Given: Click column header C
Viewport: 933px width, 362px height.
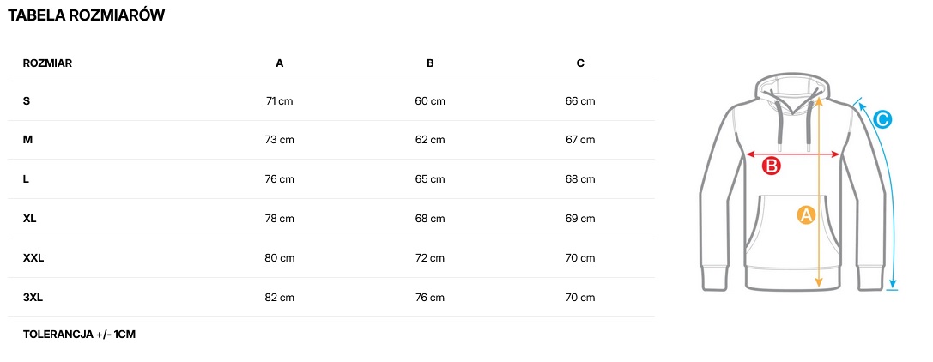Looking at the screenshot, I should [x=580, y=63].
